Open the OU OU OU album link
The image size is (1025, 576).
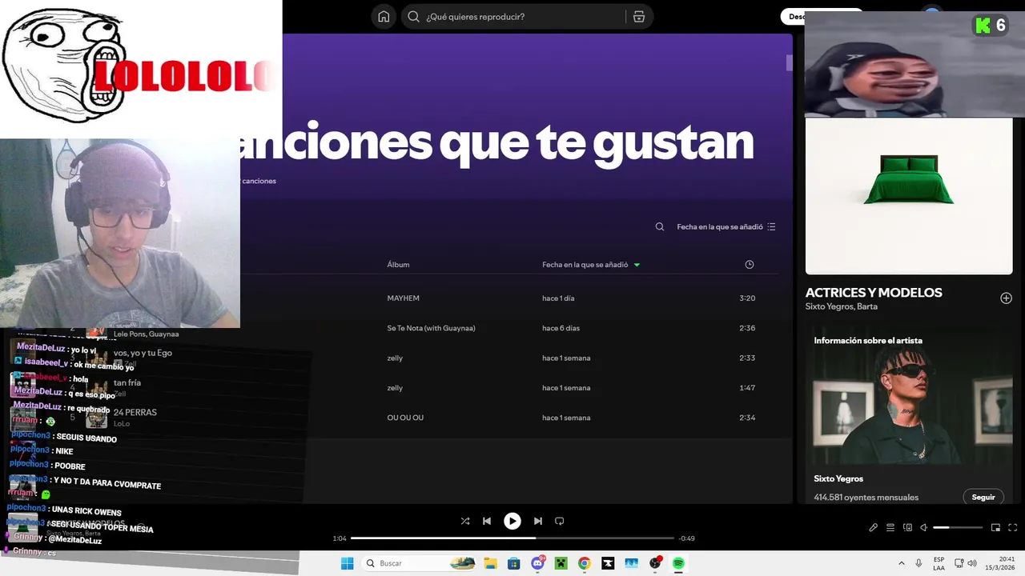405,418
